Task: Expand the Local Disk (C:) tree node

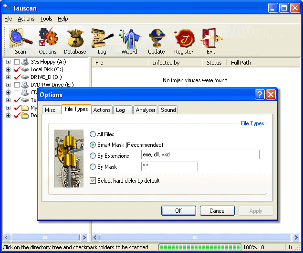Action: [x=8, y=69]
